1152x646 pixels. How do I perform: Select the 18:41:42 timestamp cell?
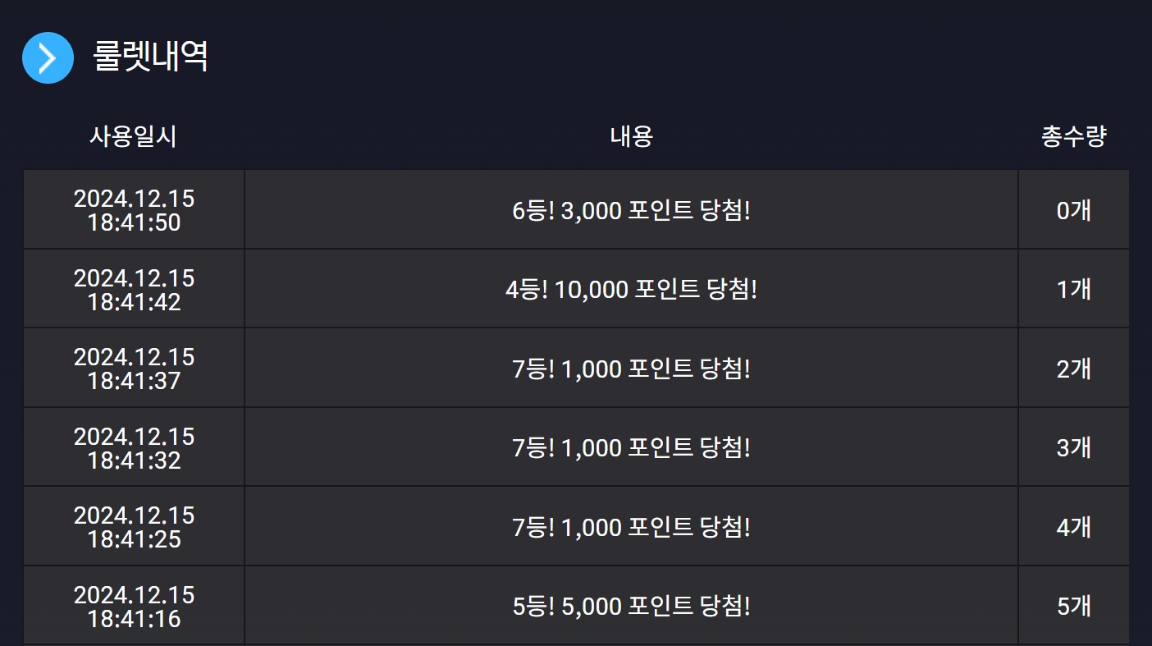pos(134,289)
